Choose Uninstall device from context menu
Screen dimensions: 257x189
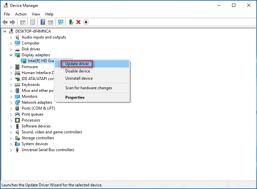click(x=92, y=78)
